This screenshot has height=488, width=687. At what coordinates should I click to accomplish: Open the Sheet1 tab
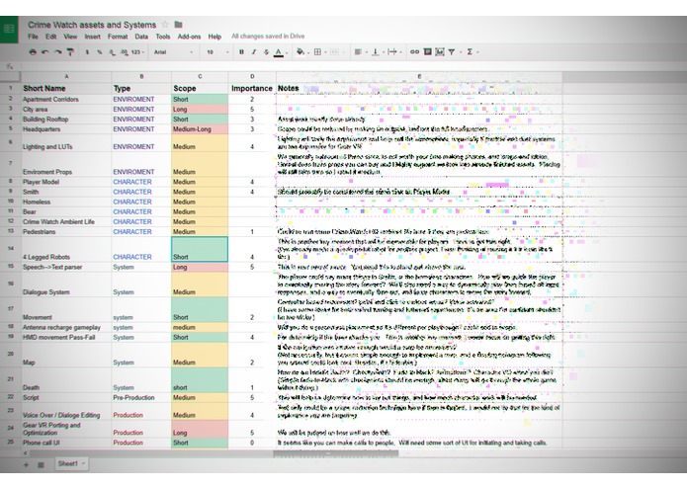[71, 464]
